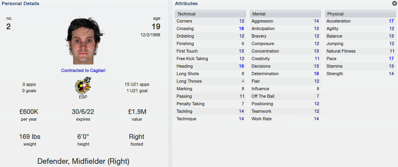Select the Pace attribute row
Image resolution: width=398 pixels, height=167 pixels.
pos(360,59)
